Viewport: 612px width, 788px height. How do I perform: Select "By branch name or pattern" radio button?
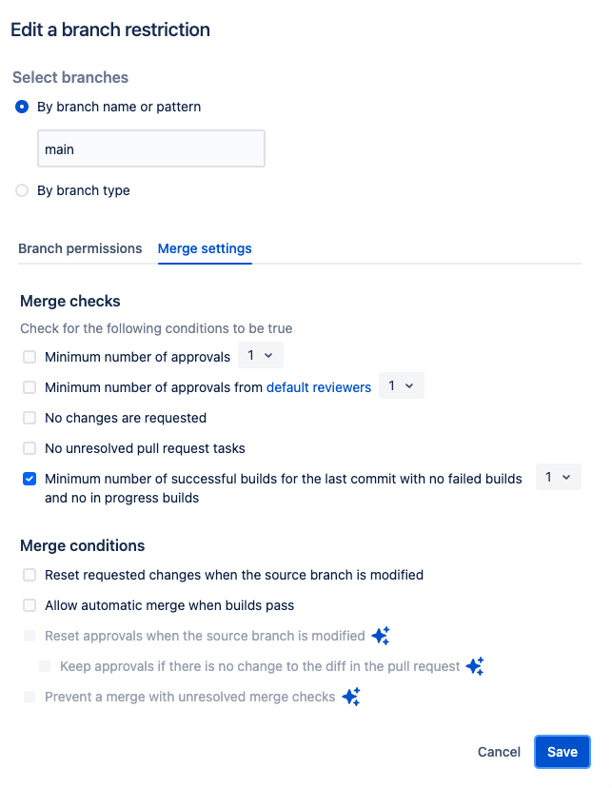point(21,107)
